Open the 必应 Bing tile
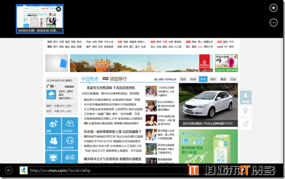 pyautogui.click(x=70, y=157)
